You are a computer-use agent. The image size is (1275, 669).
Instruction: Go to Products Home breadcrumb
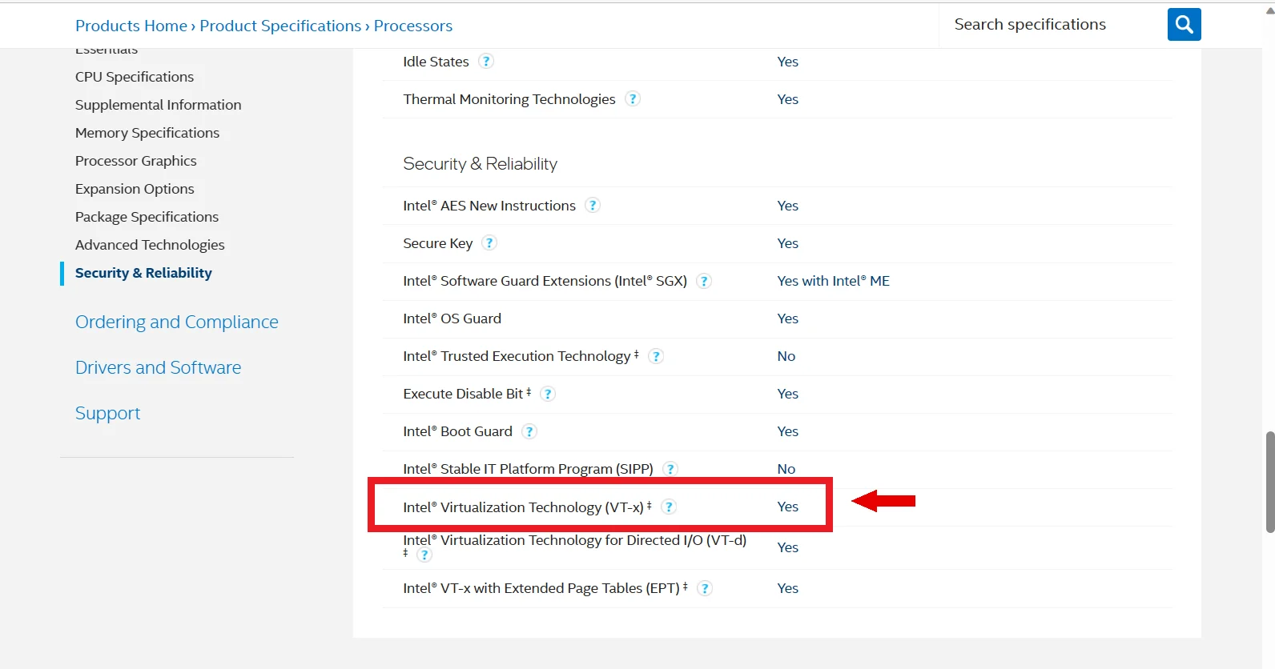click(x=131, y=26)
